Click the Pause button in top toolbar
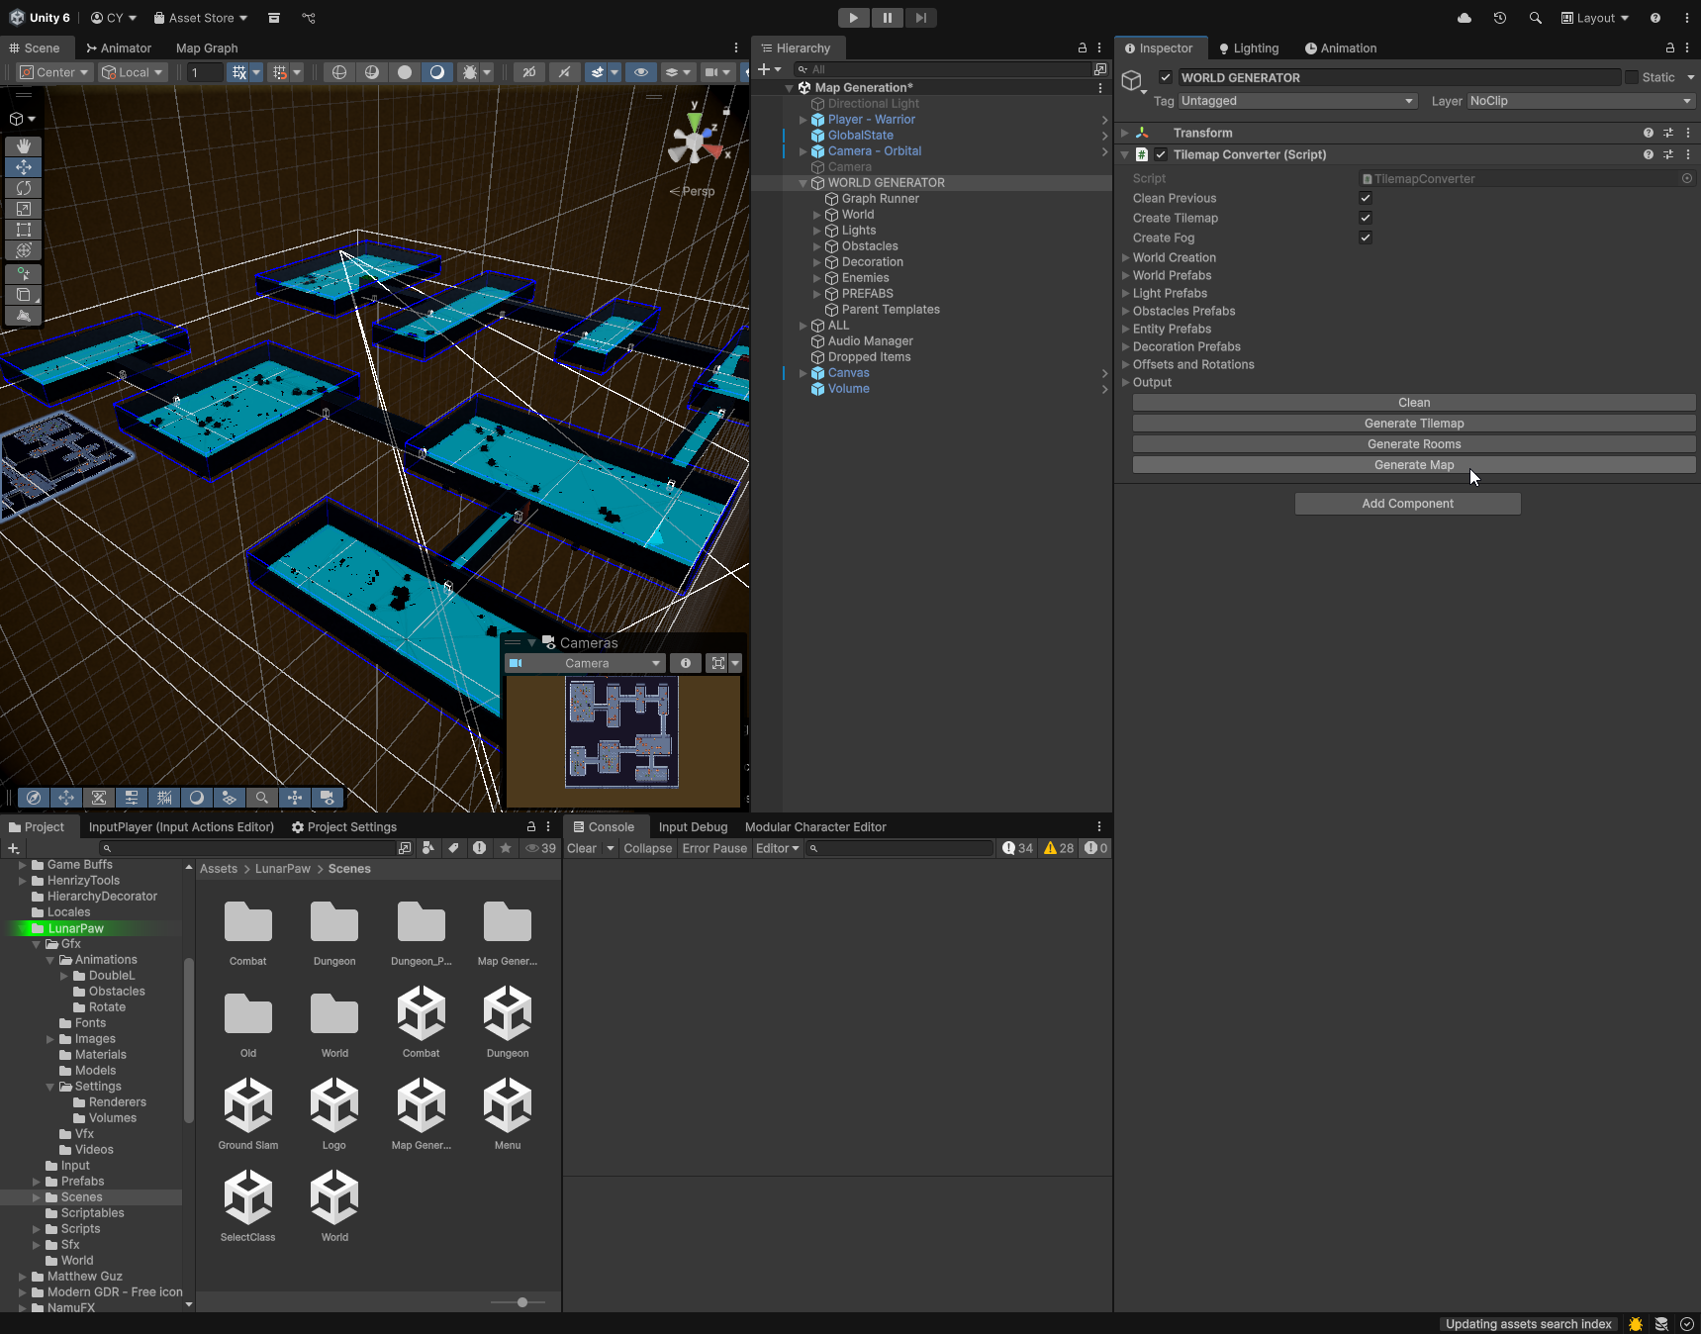Screen dimensions: 1701x1334 [x=887, y=18]
